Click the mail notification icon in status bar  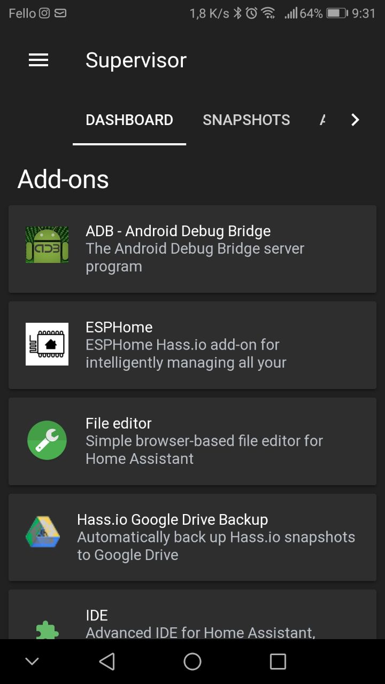60,13
